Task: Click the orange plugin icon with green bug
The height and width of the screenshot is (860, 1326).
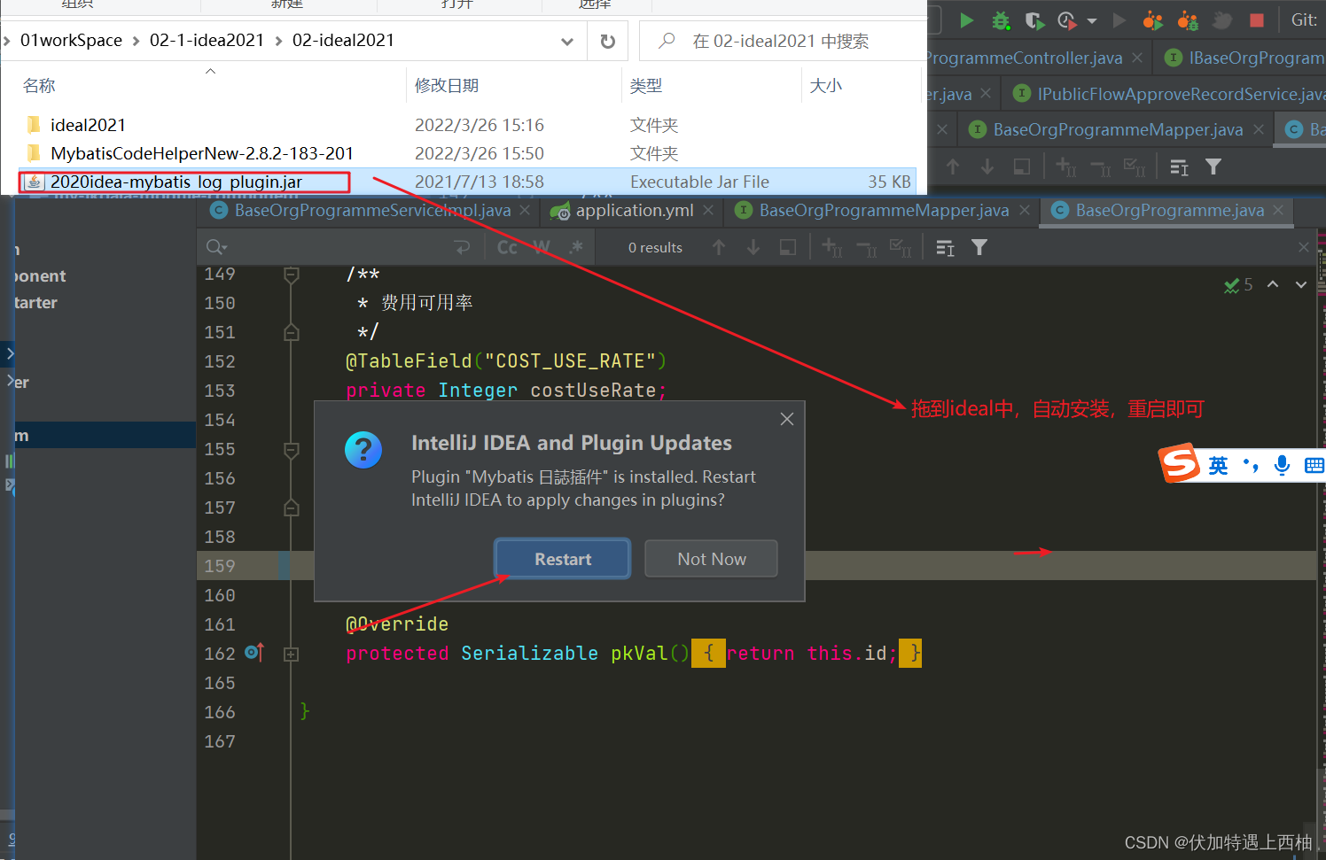Action: [1188, 19]
